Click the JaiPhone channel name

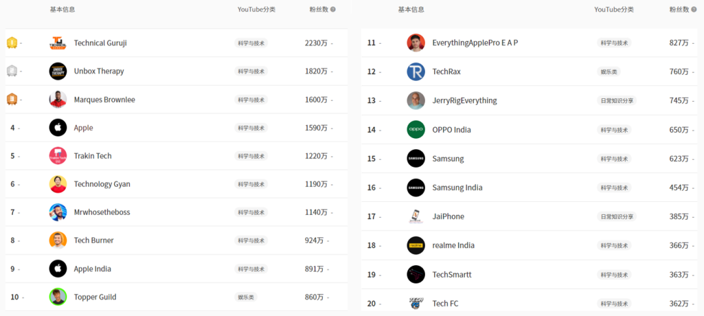point(448,216)
